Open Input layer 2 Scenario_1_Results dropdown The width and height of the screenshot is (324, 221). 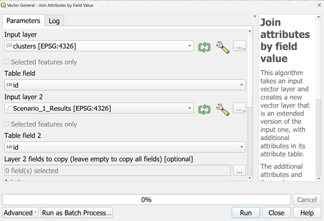click(99, 108)
